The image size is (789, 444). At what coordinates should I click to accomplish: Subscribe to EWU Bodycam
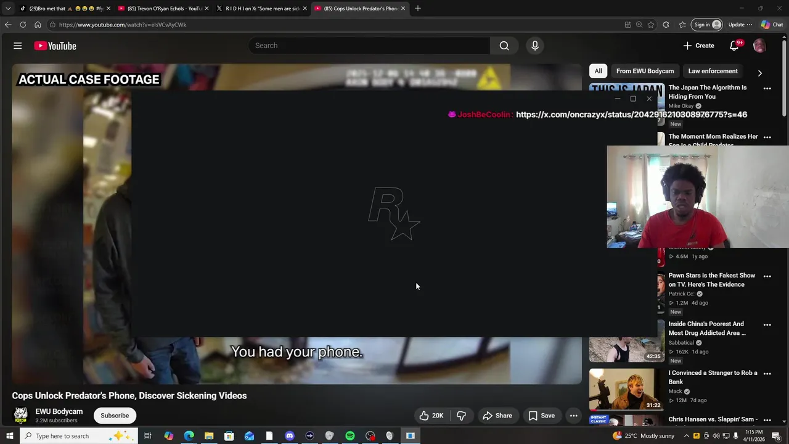[115, 416]
